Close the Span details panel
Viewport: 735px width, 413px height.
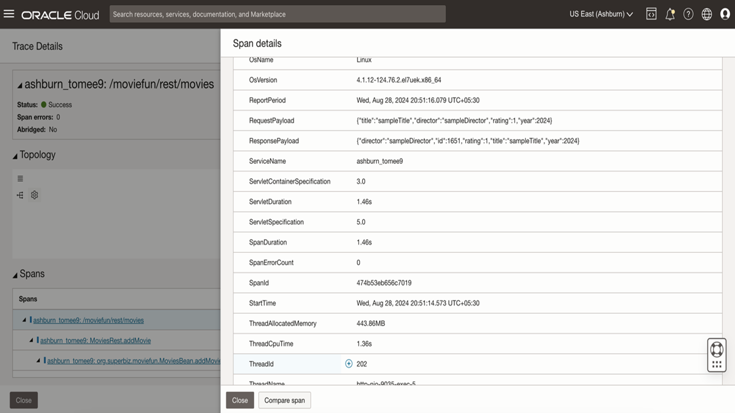240,400
